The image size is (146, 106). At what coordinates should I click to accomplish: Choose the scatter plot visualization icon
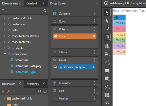click(x=107, y=87)
